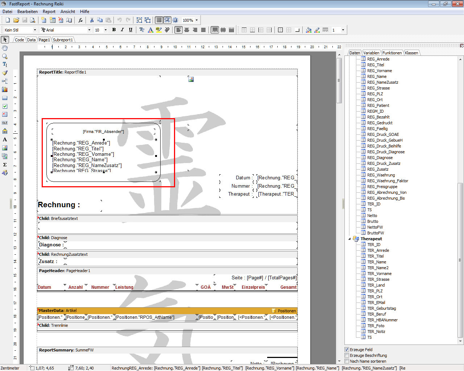Open the Bearbeiten menu

28,12
